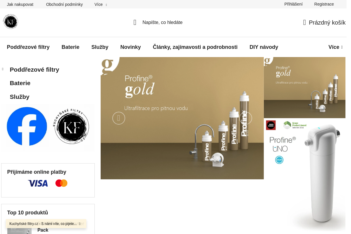This screenshot has height=234, width=351.
Task: Click the Registrace link
Action: (x=324, y=4)
